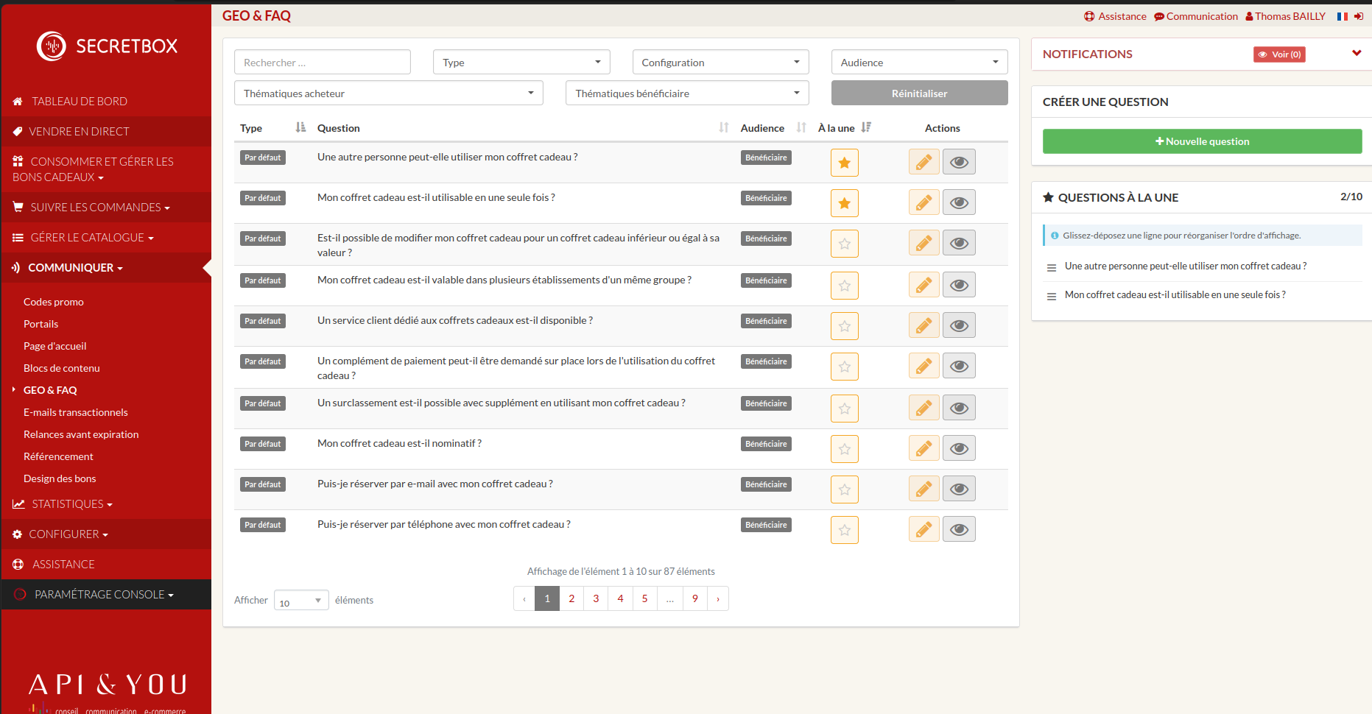
Task: Expand PARAMÉTRAGE CONSOLE menu
Action: pos(106,595)
